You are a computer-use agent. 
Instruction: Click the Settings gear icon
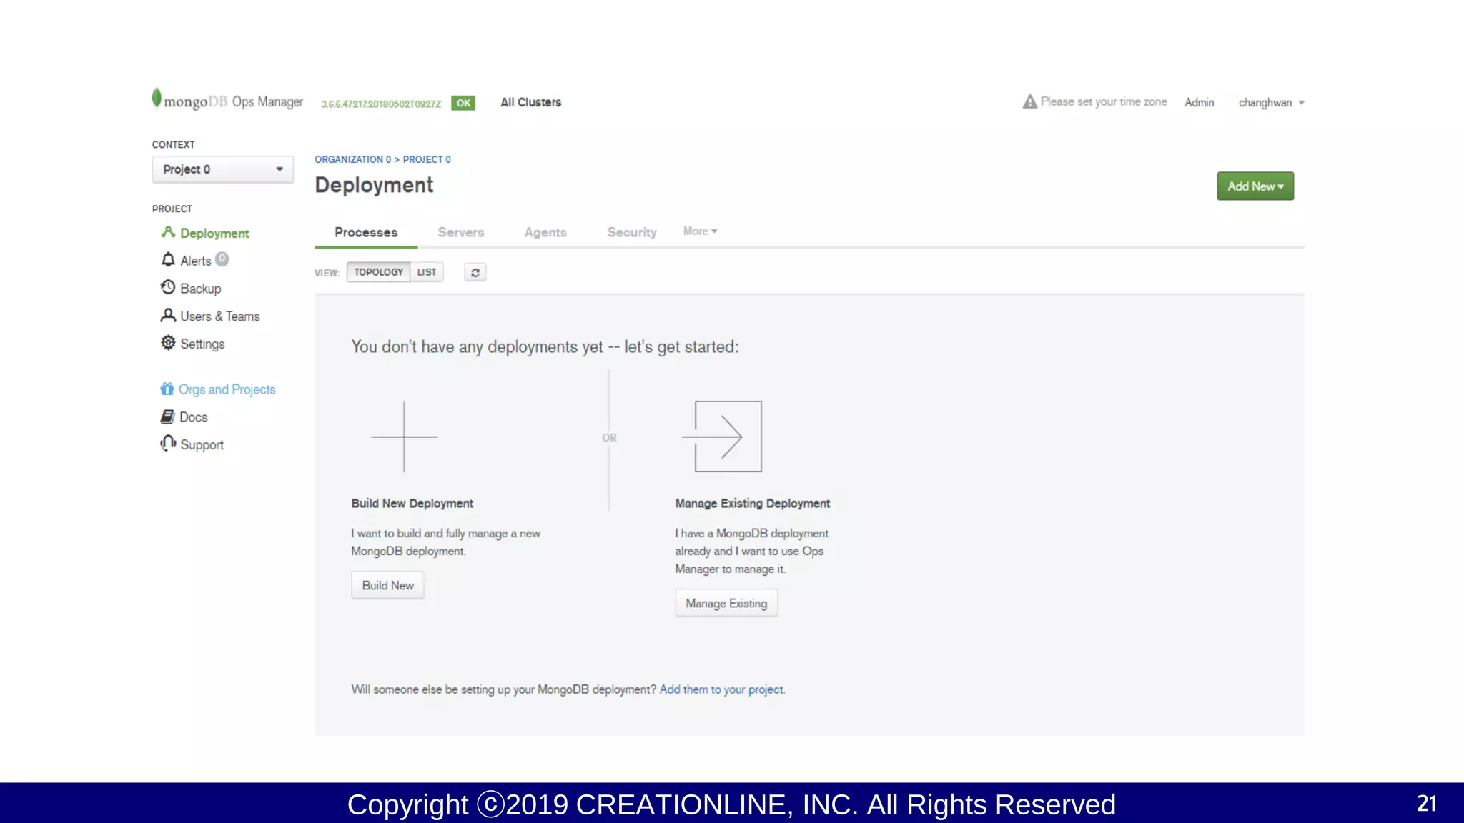coord(168,343)
